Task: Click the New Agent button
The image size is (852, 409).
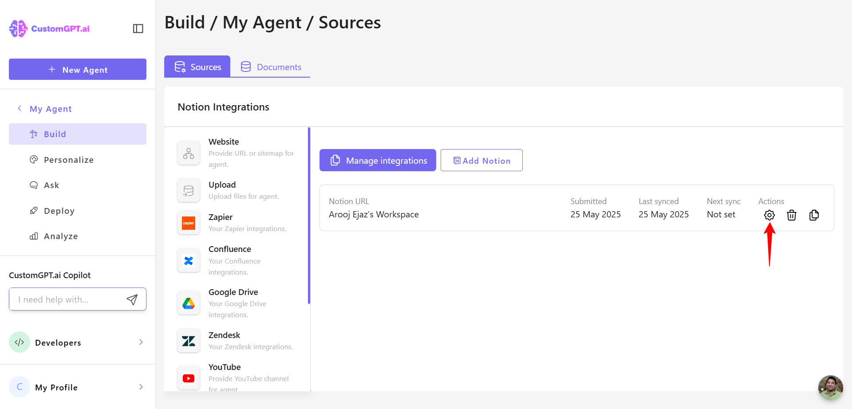Action: pyautogui.click(x=78, y=69)
